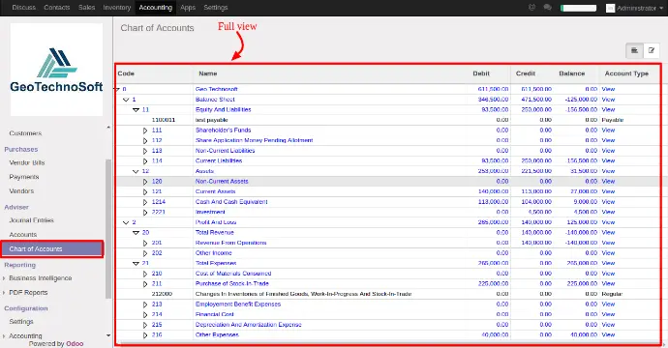Expand triangle for code 216
Viewport: 668px width, 348px height.
[x=145, y=335]
